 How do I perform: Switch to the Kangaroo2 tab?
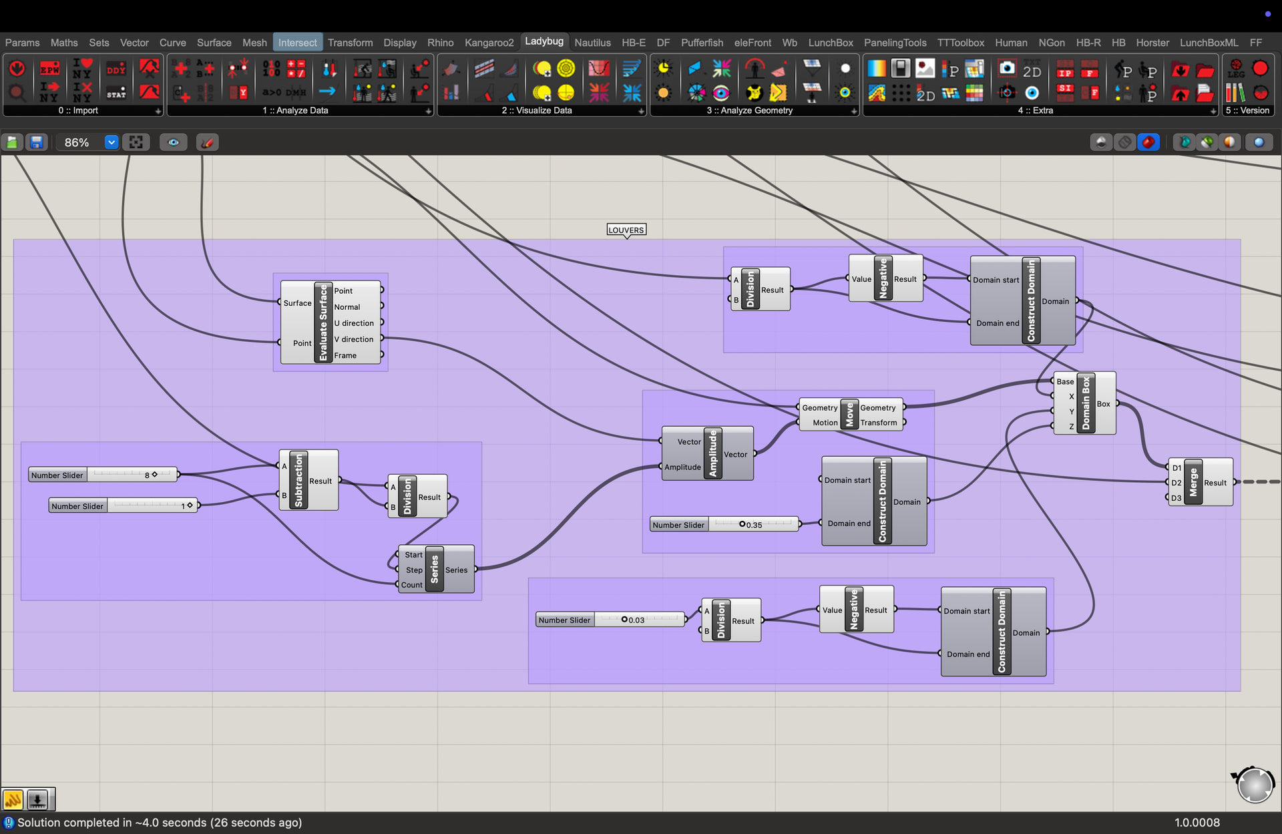(489, 42)
